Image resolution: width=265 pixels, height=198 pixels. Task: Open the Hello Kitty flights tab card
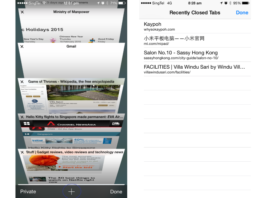[71, 131]
